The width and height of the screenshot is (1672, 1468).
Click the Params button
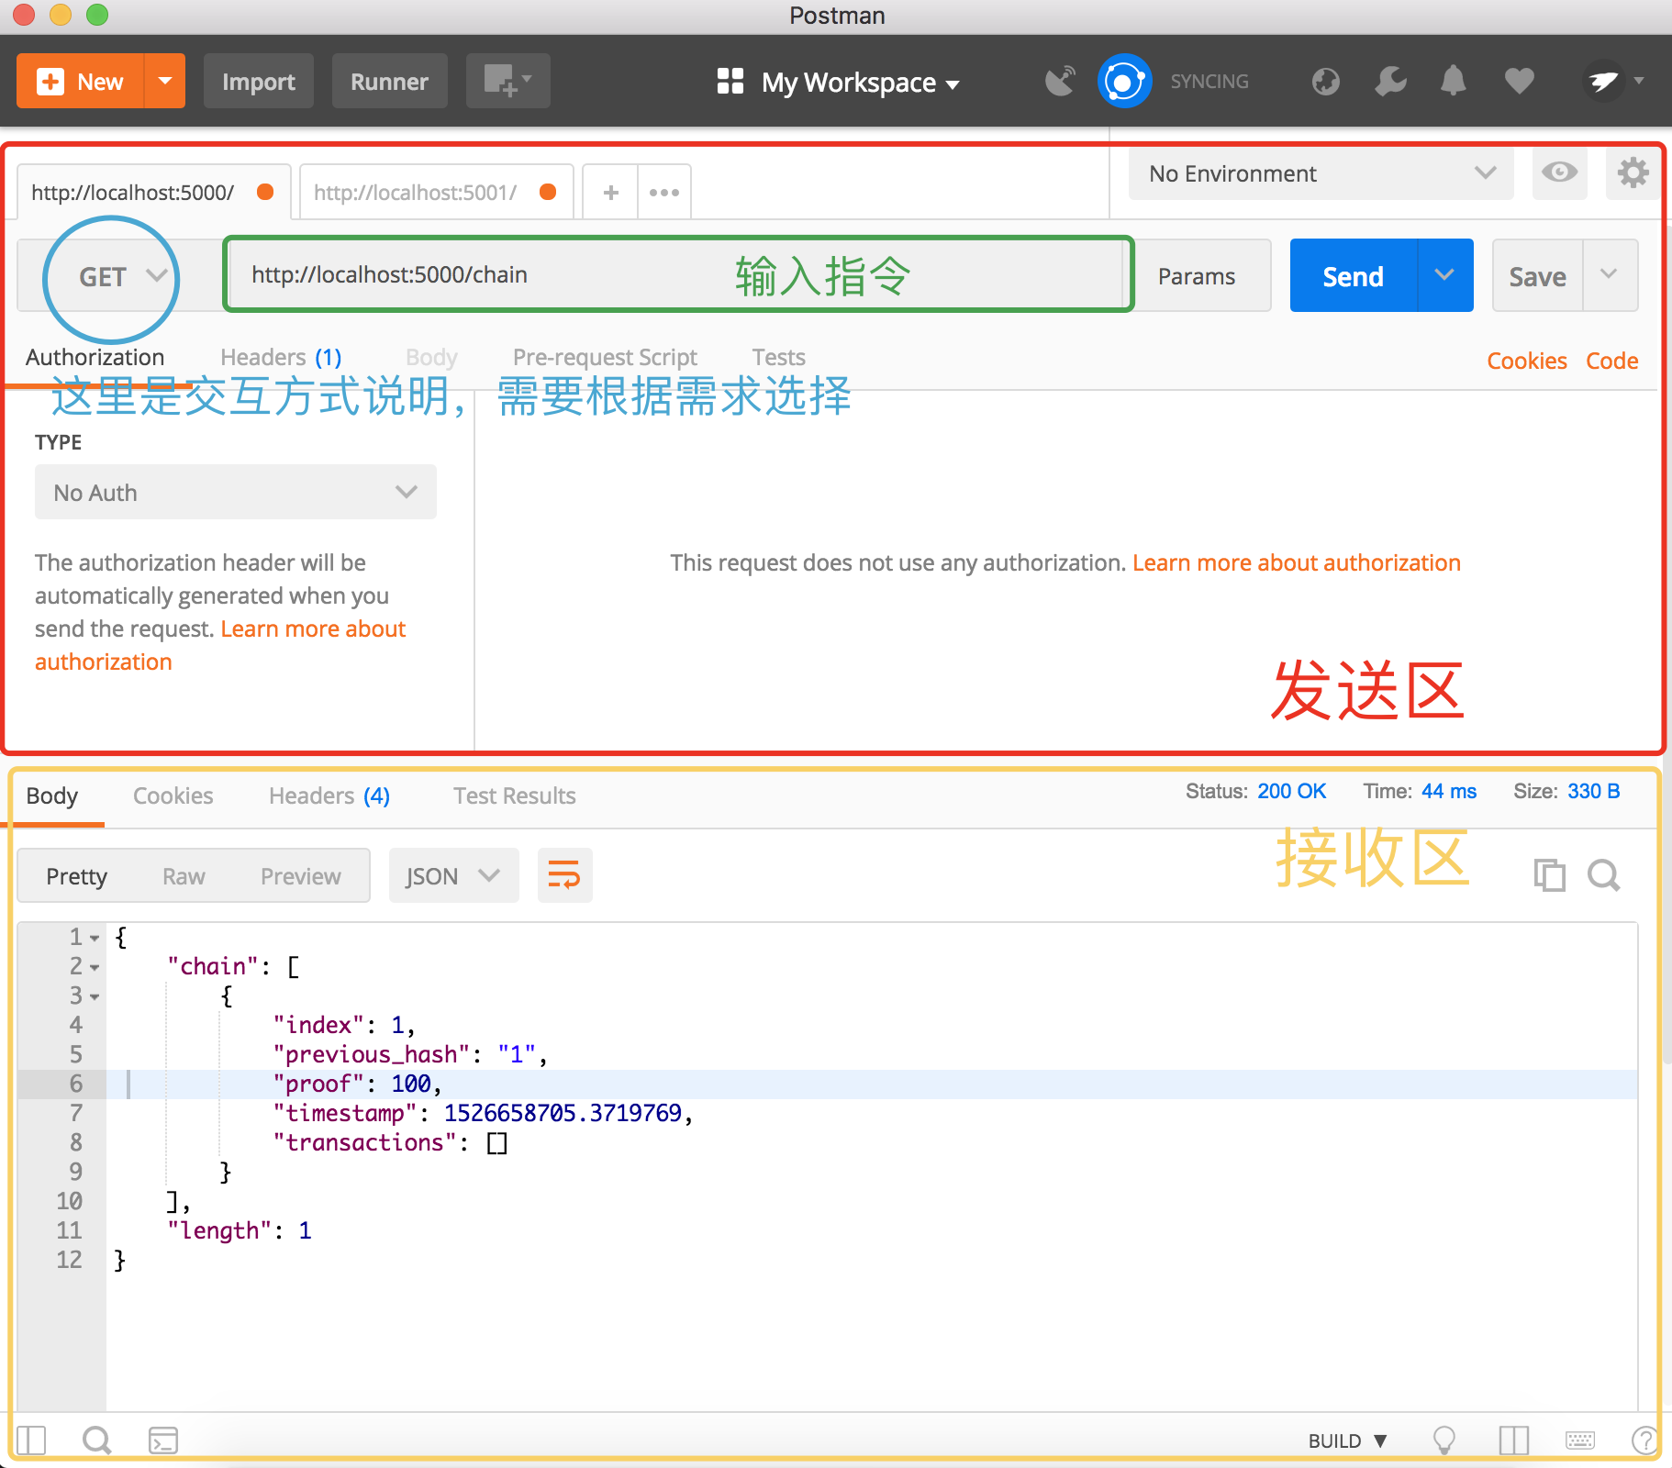pos(1197,276)
